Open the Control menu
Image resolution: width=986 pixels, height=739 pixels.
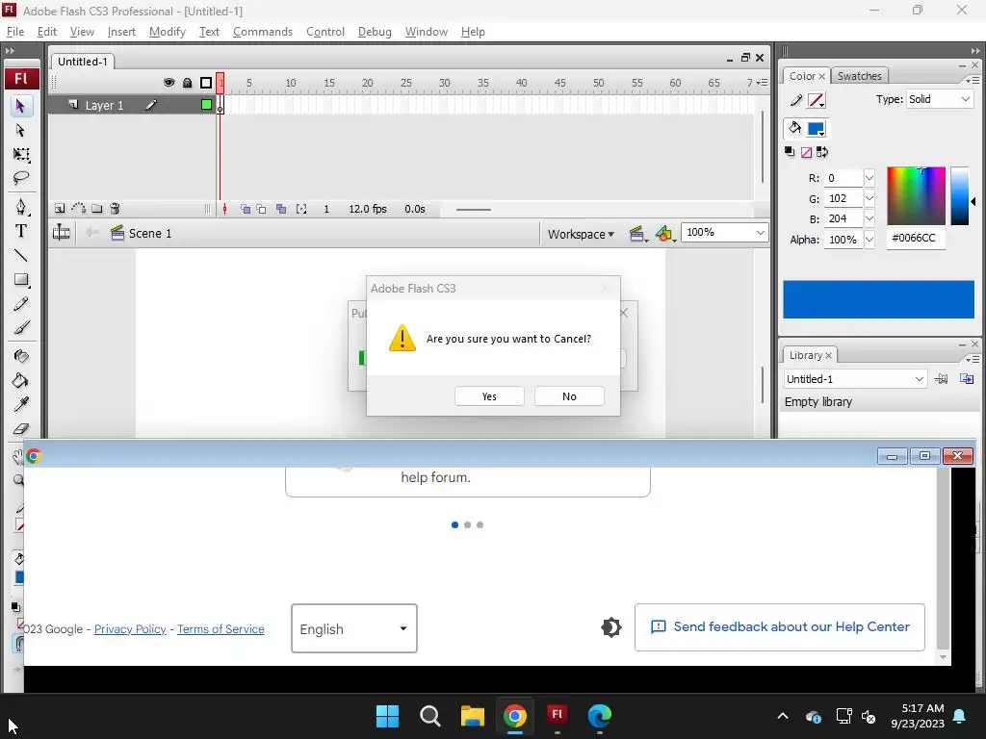[x=325, y=32]
